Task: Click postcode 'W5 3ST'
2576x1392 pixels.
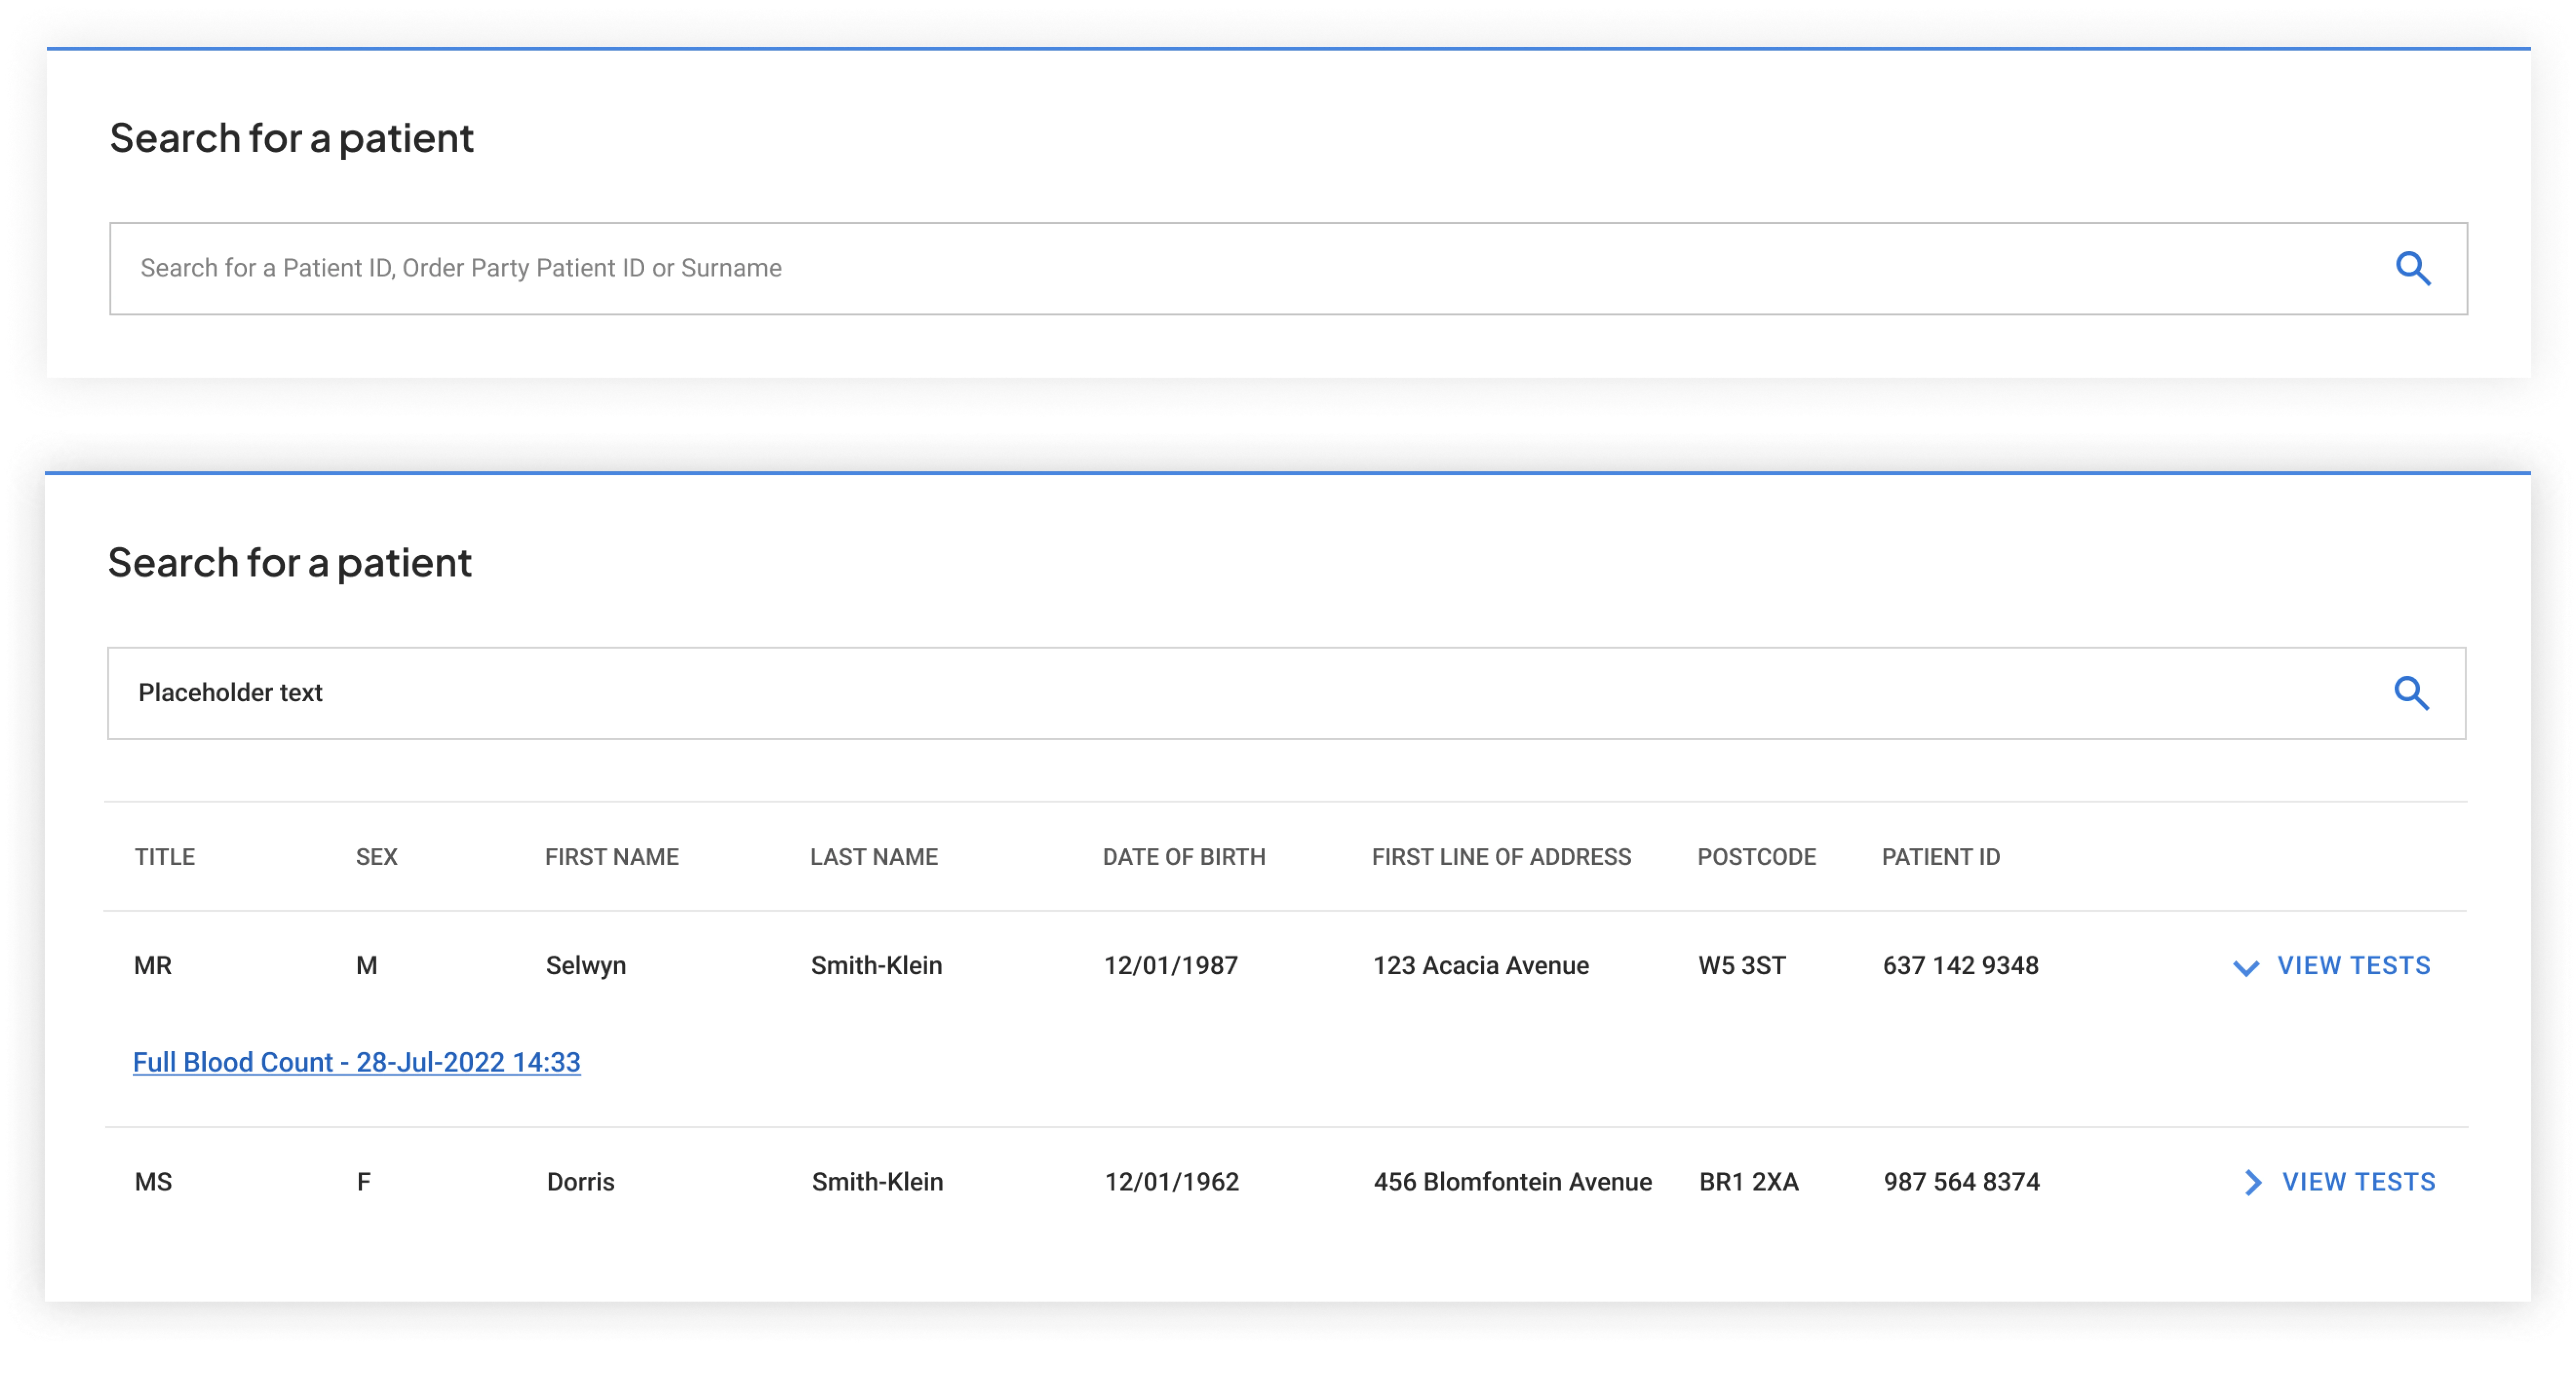Action: [x=1742, y=965]
